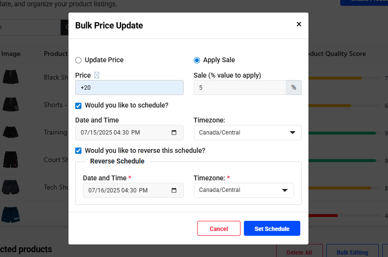Click the Tech Shorts product image
The image size is (388, 257).
[10, 187]
